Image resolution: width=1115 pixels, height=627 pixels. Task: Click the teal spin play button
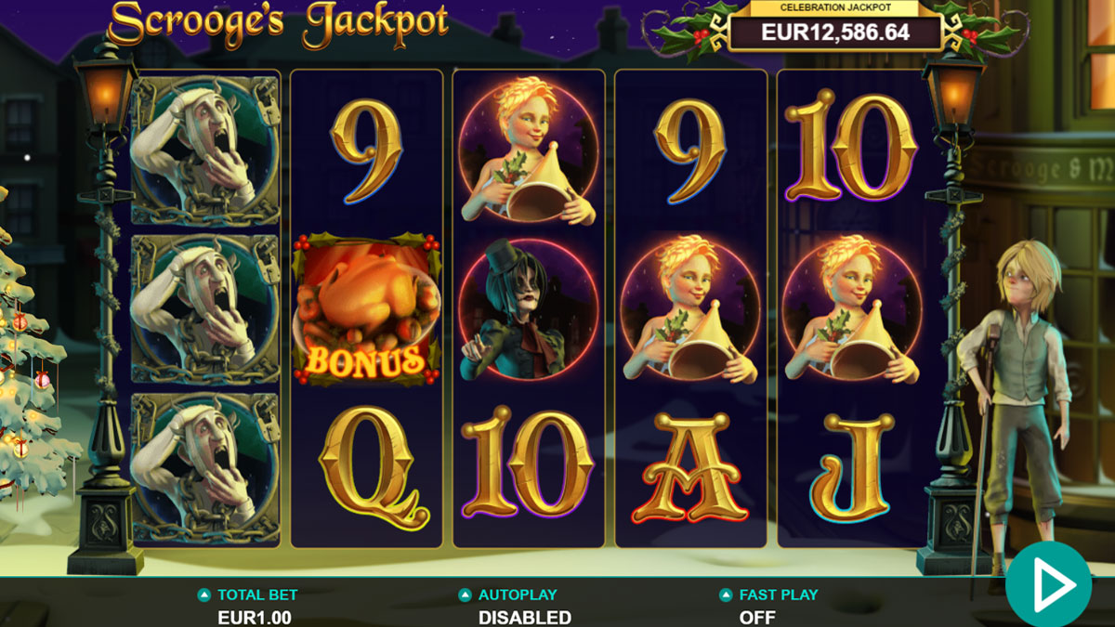pos(1048,585)
